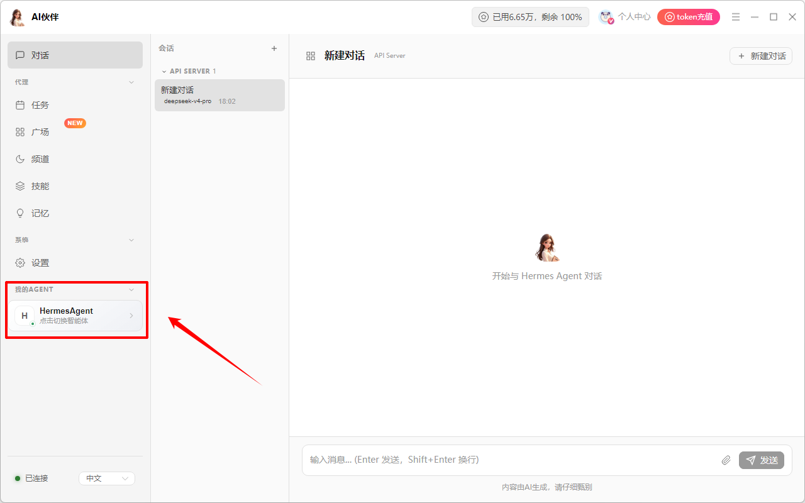Open the 记忆 memory page
Image resolution: width=805 pixels, height=503 pixels.
pos(75,213)
